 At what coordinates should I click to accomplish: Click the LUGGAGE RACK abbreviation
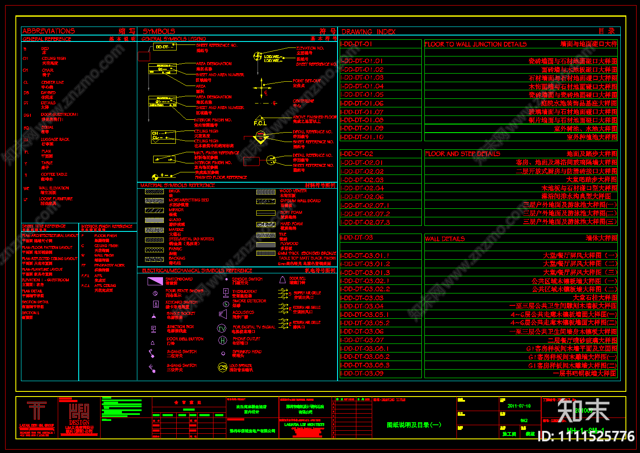pos(55,139)
